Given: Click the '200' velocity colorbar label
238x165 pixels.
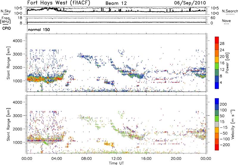Looking at the screenshot, I should [x=223, y=104].
